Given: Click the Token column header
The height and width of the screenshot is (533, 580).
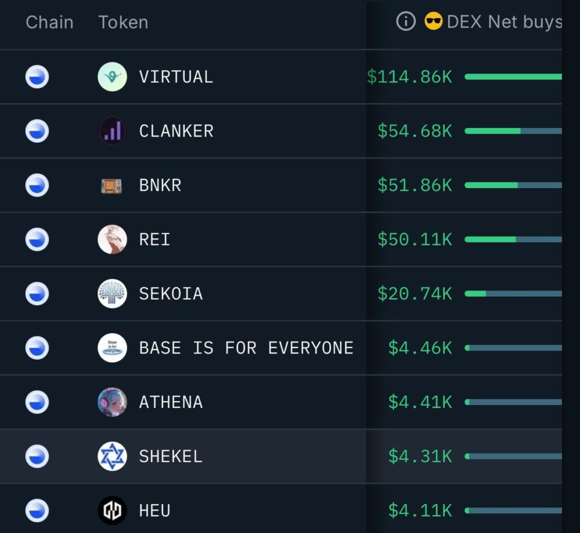Looking at the screenshot, I should point(123,22).
